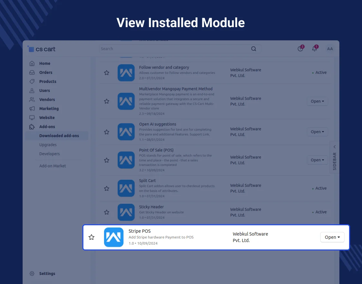362x284 pixels.
Task: Open dropdown for Open AI suggestions
Action: pos(317,132)
